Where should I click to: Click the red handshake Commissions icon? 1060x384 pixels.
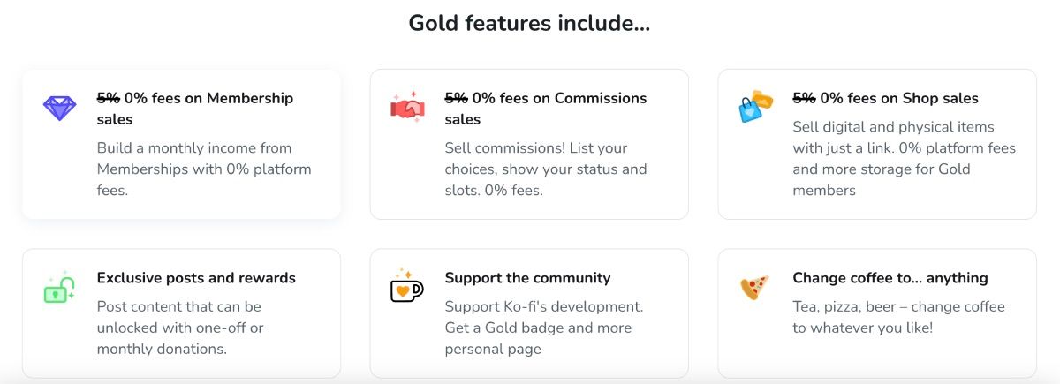click(407, 107)
